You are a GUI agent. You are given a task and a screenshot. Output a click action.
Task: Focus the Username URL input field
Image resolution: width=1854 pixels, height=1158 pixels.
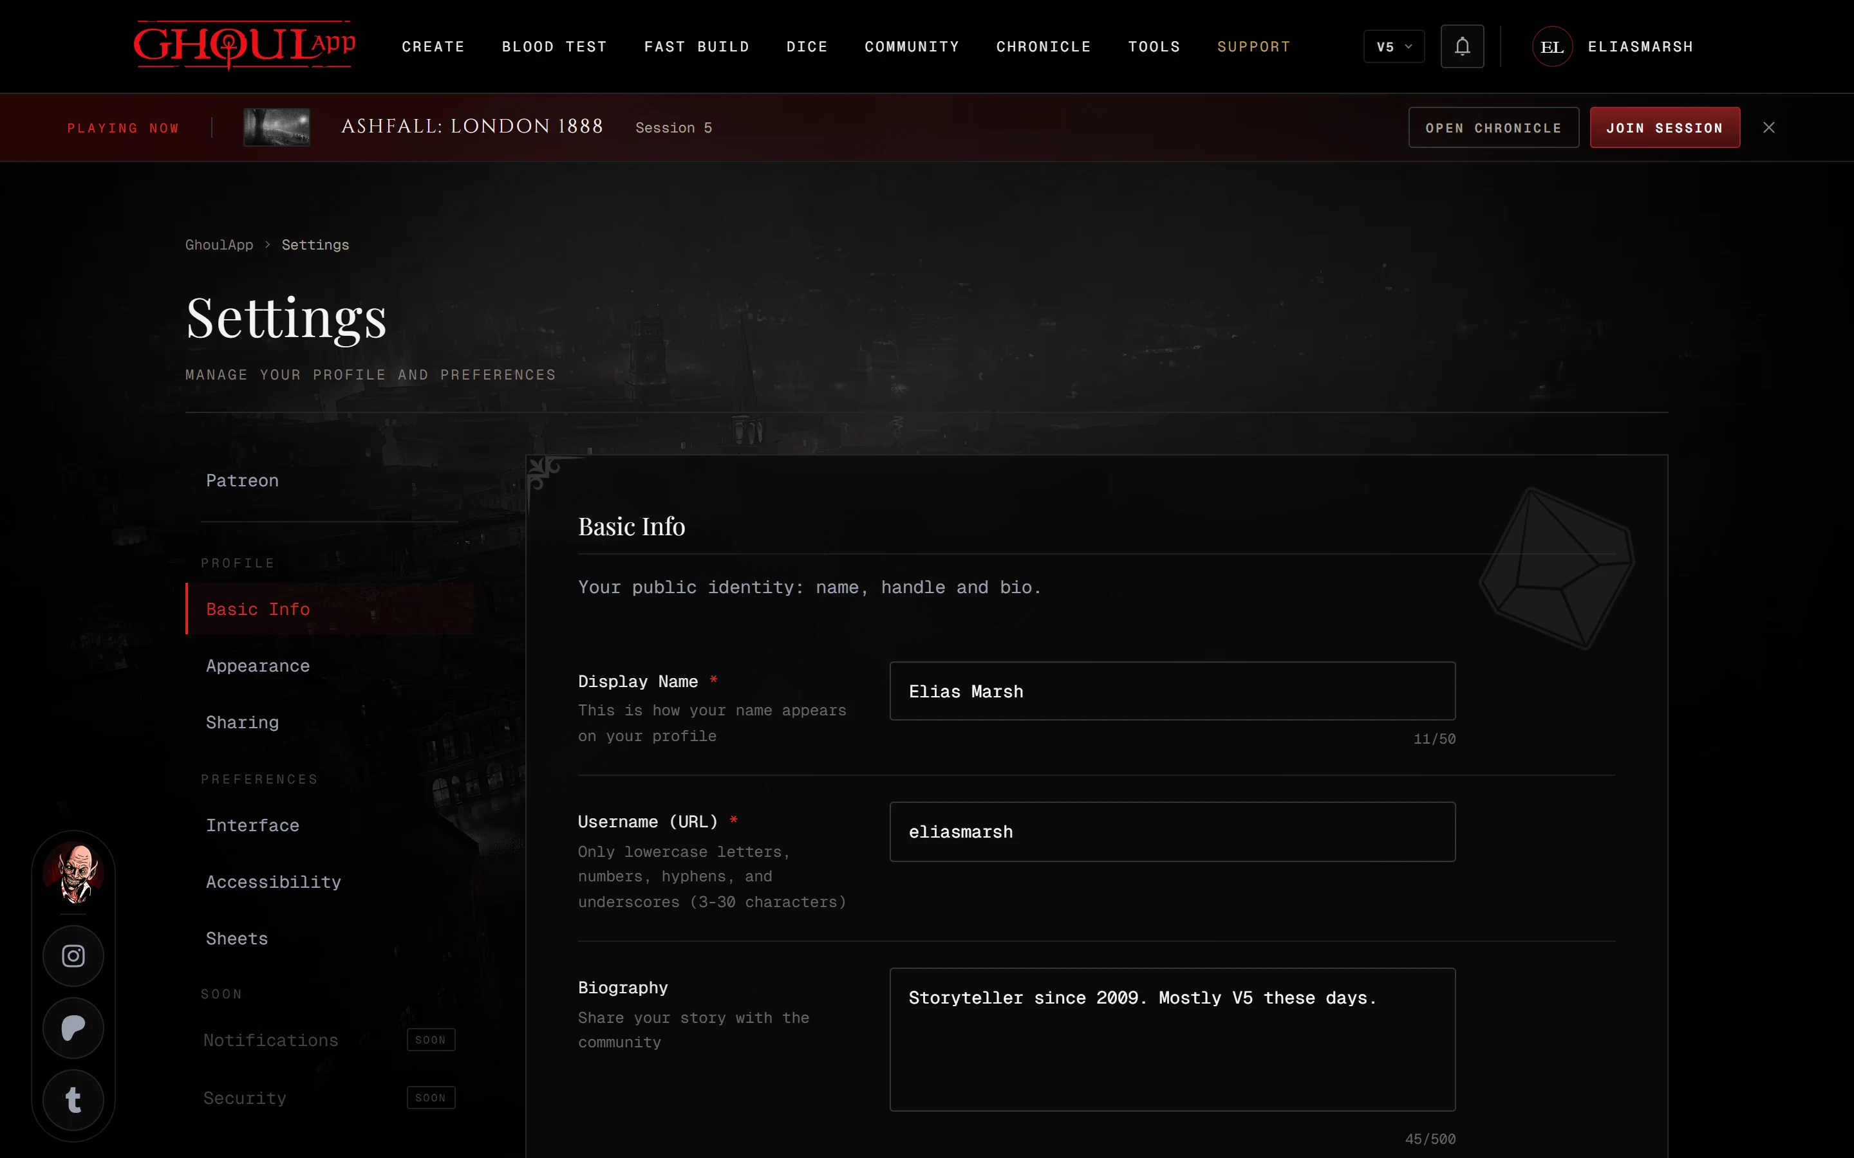1172,832
